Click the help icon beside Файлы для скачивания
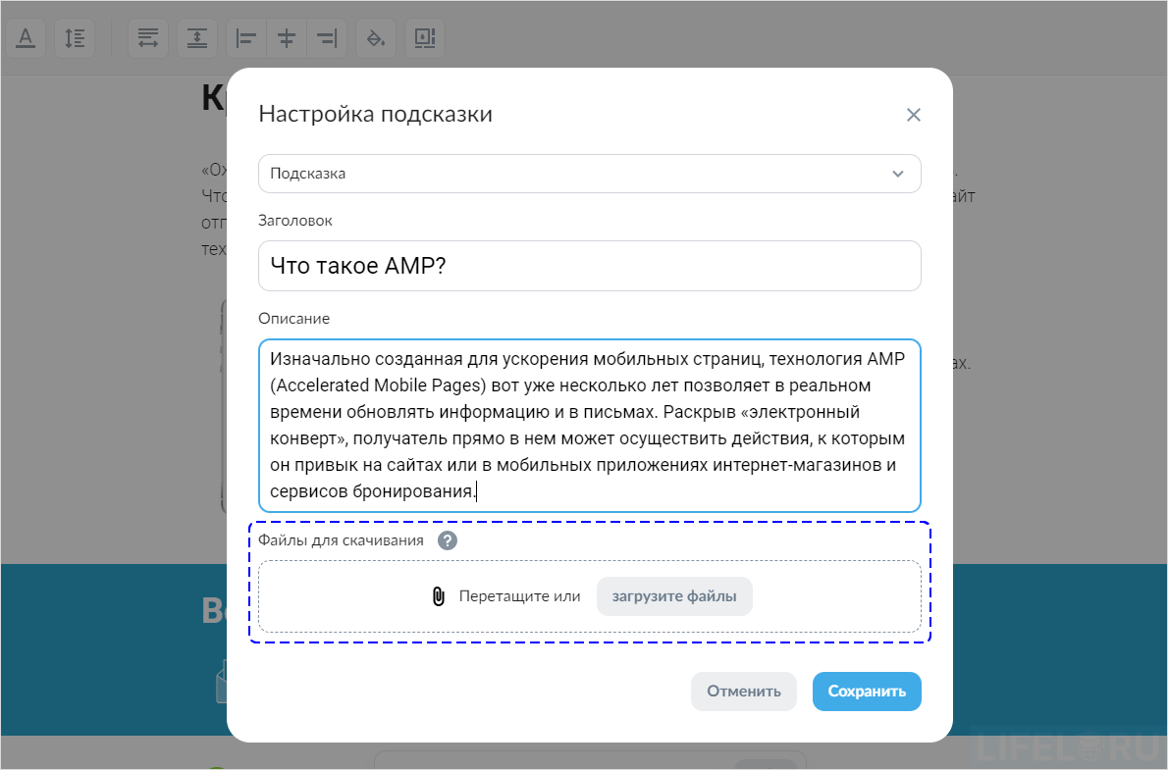This screenshot has height=770, width=1168. pyautogui.click(x=447, y=540)
